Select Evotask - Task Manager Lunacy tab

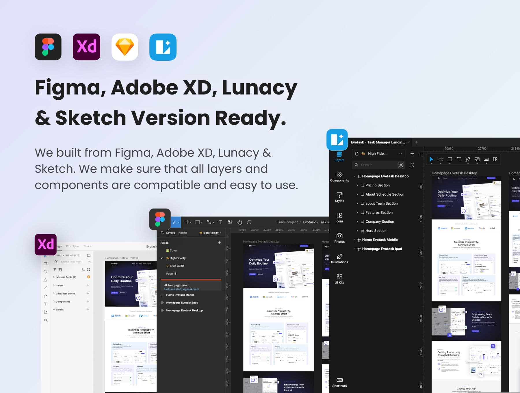pos(378,142)
